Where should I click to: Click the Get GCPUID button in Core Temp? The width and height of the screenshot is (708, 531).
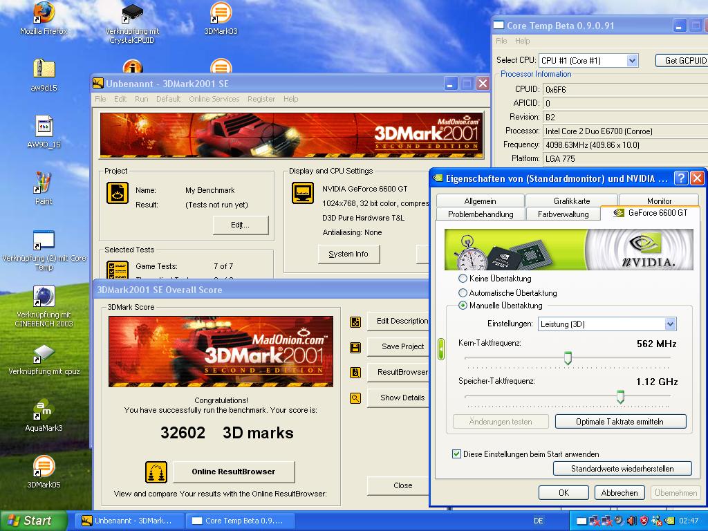tap(682, 61)
